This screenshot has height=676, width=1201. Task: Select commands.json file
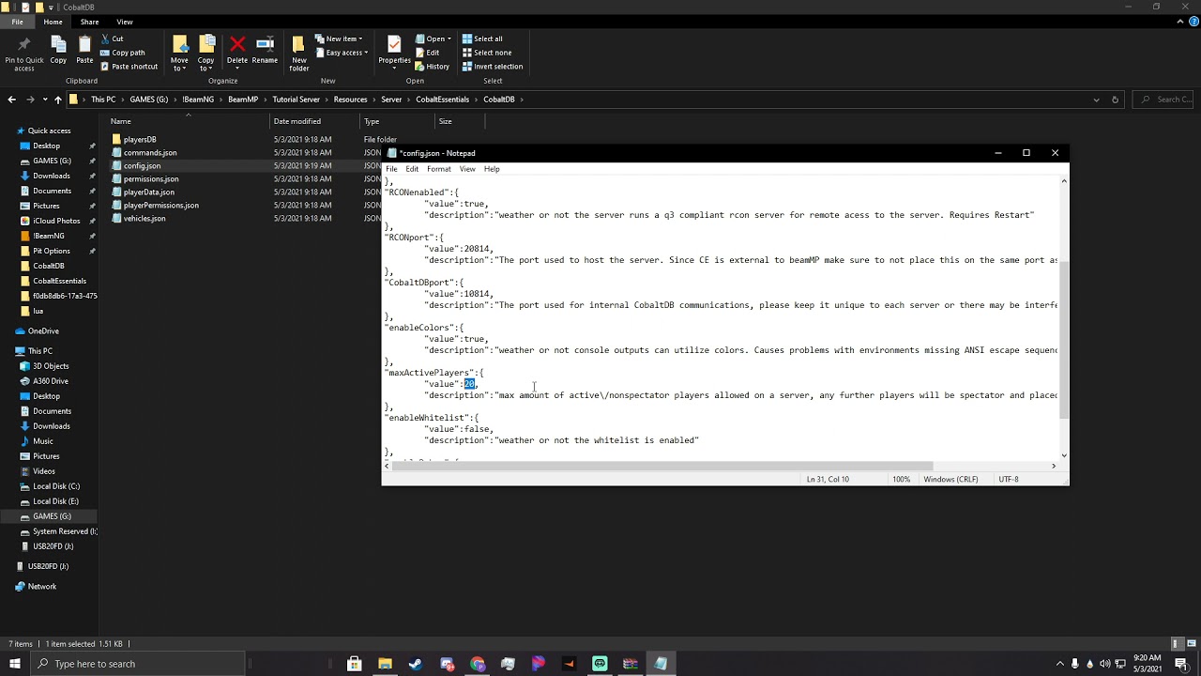(150, 153)
